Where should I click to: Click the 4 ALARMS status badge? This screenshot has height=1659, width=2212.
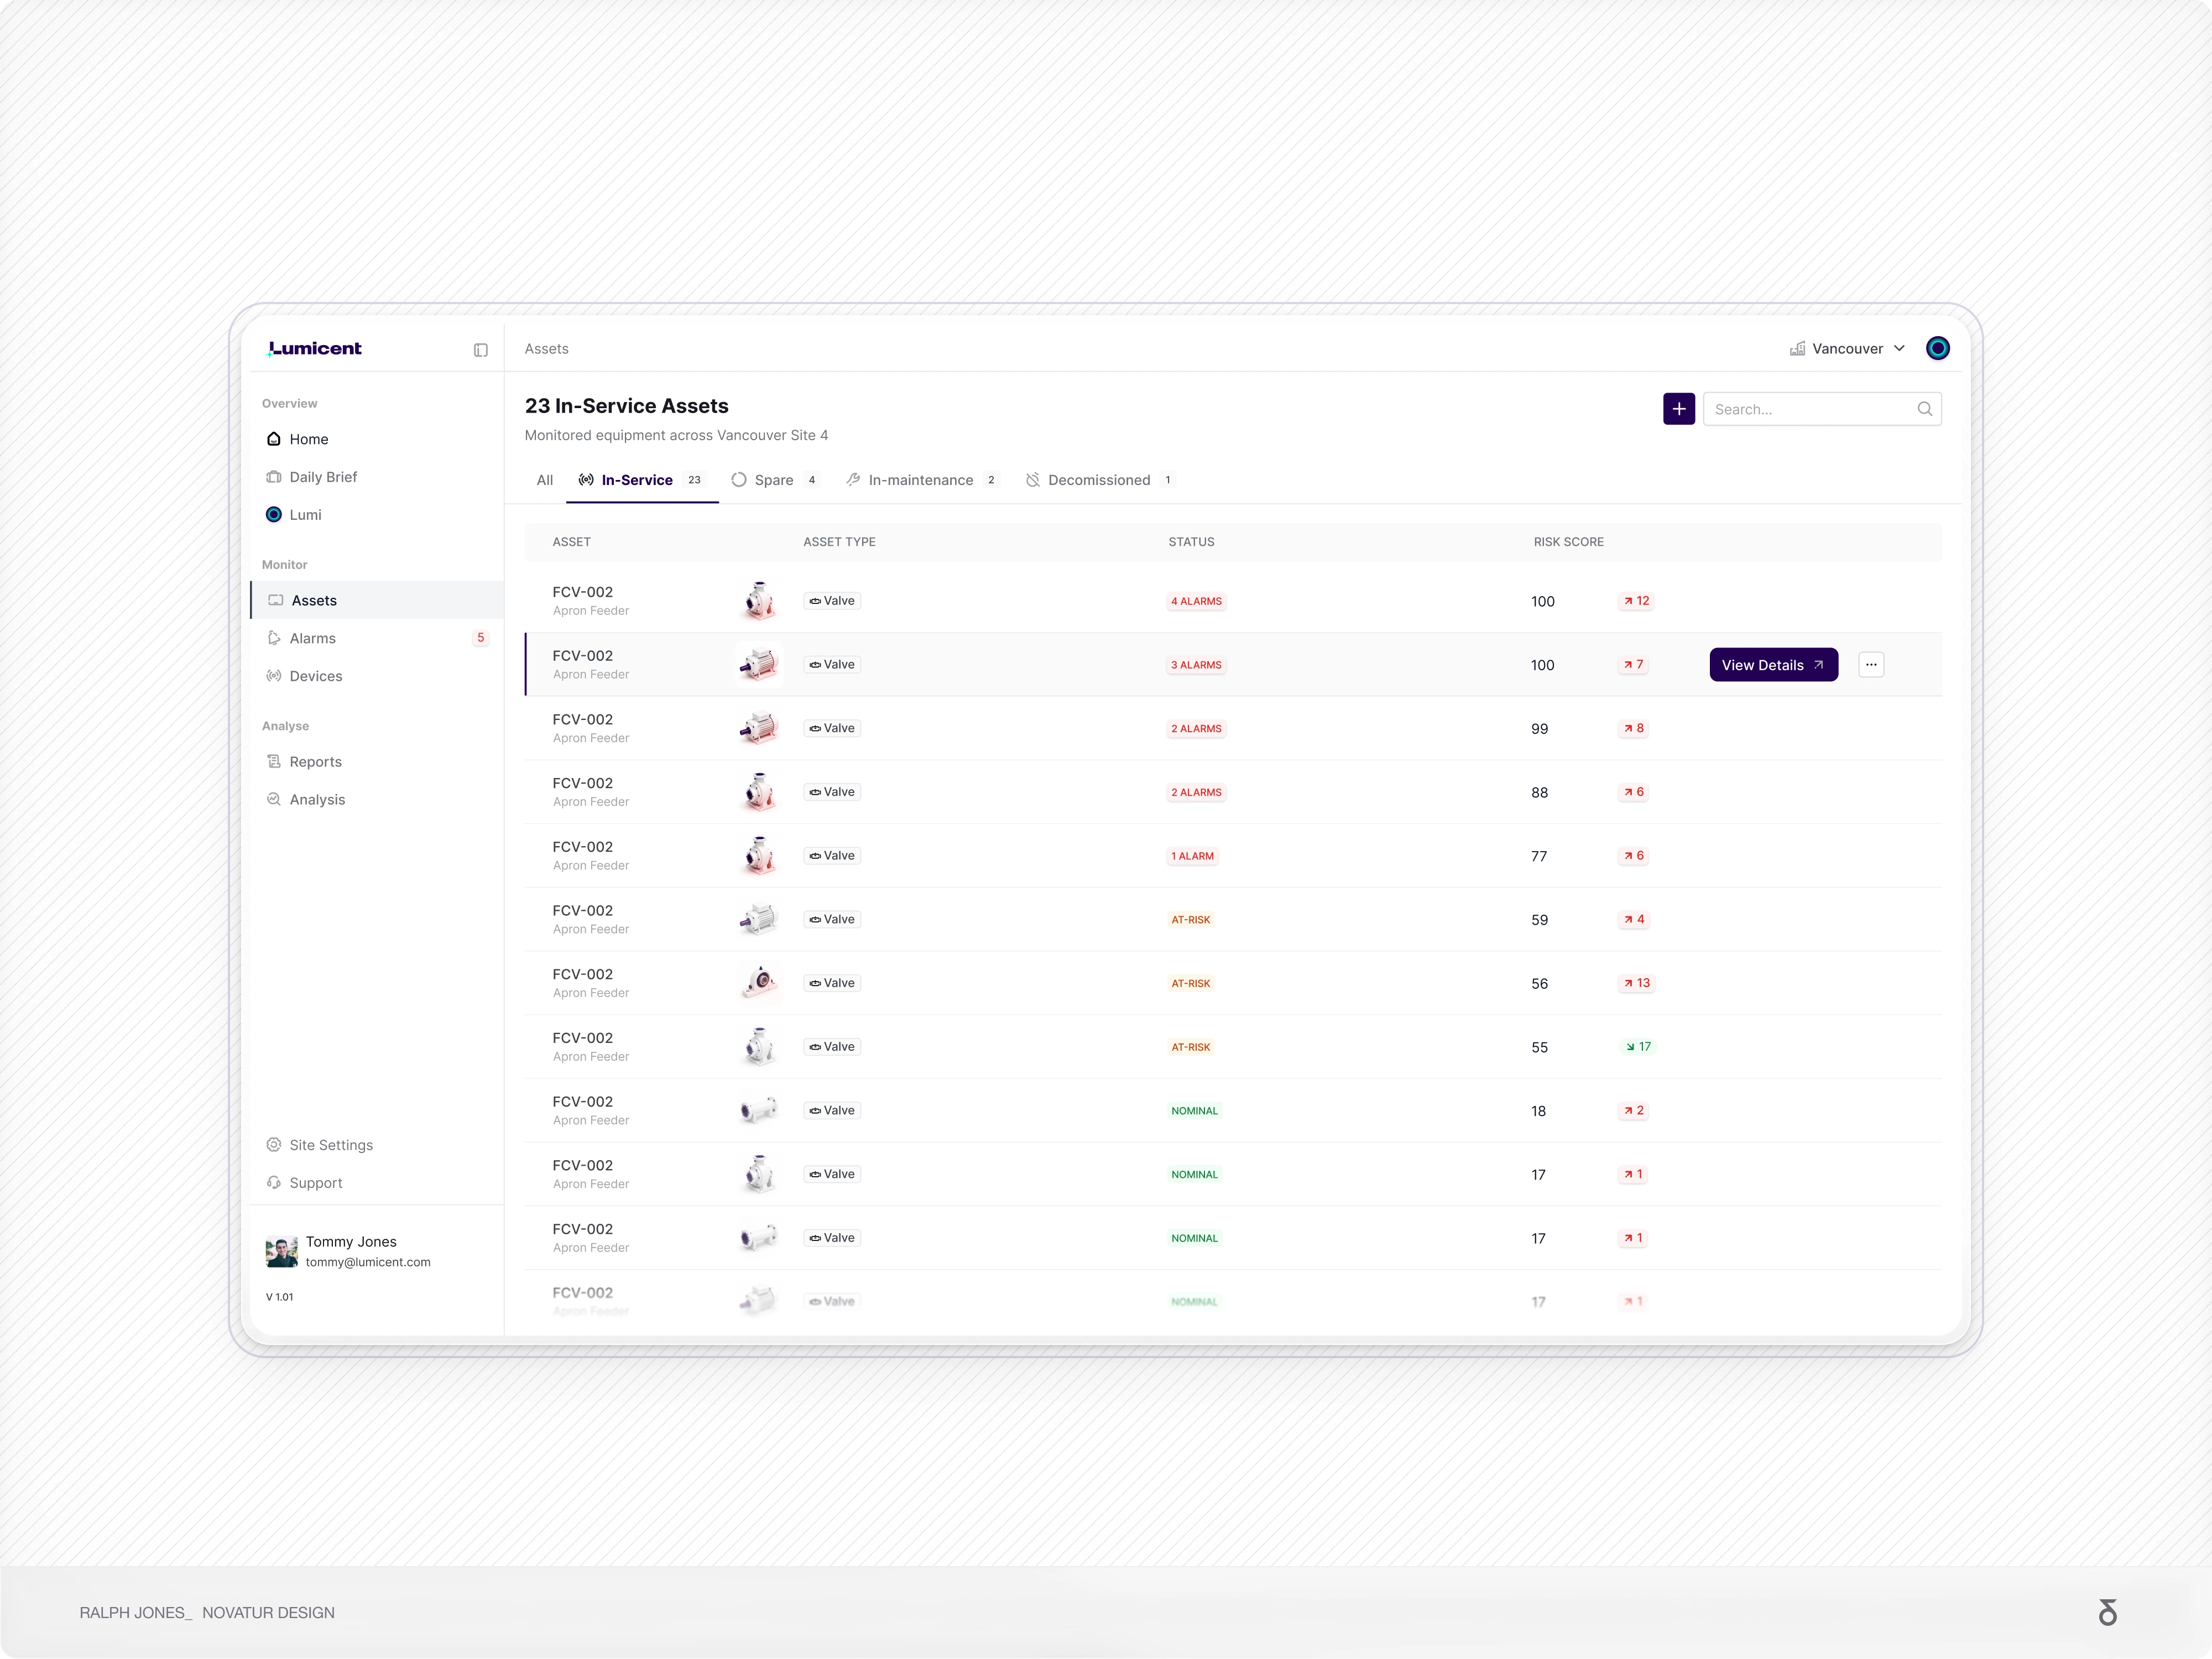(x=1196, y=602)
